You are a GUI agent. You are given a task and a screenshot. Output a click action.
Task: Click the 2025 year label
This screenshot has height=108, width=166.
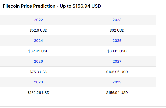(x=117, y=41)
